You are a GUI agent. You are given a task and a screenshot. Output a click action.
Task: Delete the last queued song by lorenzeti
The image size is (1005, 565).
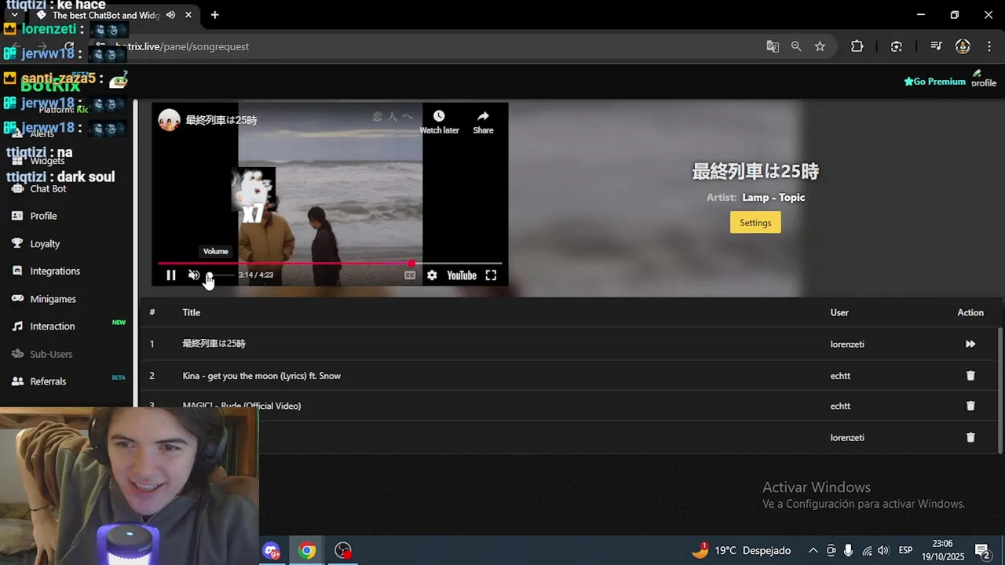[970, 437]
